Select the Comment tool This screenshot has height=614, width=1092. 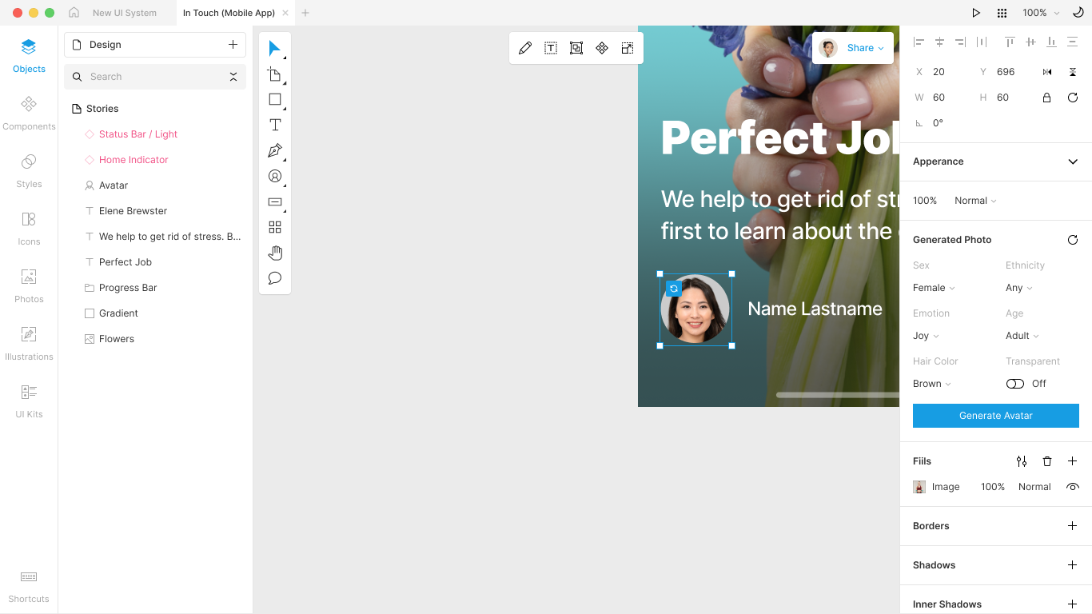(x=275, y=278)
